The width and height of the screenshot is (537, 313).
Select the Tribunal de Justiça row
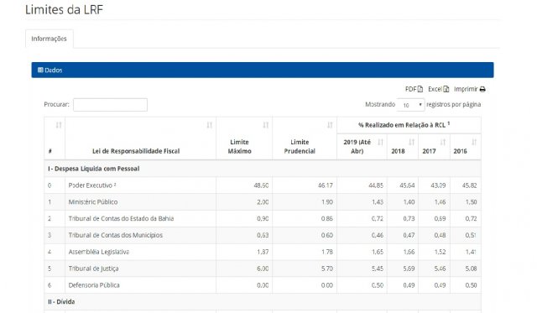point(263,269)
